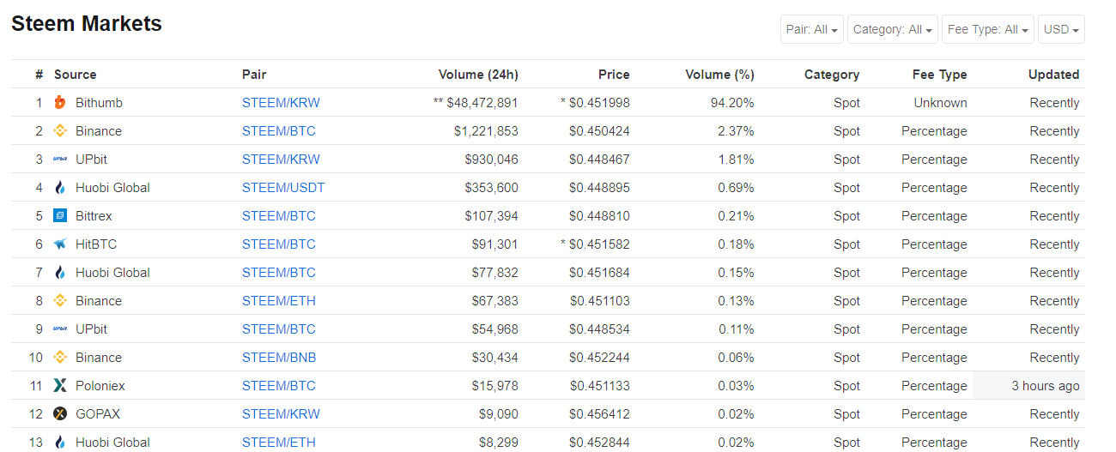Open Bittrex STEEM/BTC pair link
Image resolution: width=1116 pixels, height=452 pixels.
279,216
